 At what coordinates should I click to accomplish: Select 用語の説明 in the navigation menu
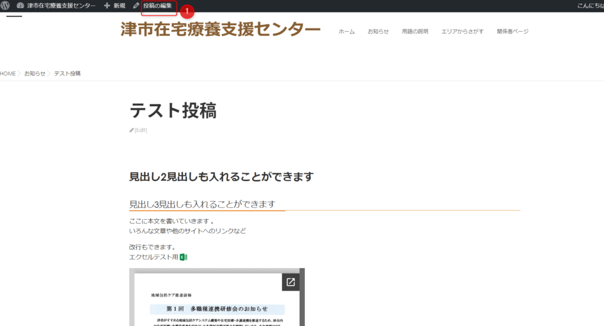pos(415,31)
